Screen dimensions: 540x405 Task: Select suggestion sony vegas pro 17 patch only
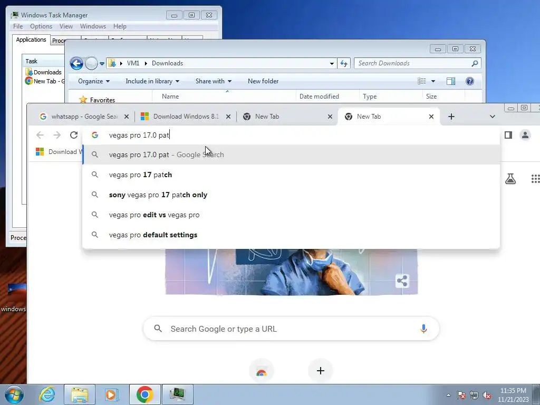[x=291, y=195]
